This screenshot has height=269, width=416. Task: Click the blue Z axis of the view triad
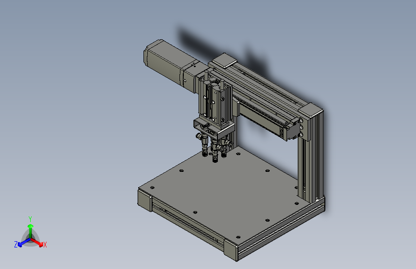pos(23,242)
